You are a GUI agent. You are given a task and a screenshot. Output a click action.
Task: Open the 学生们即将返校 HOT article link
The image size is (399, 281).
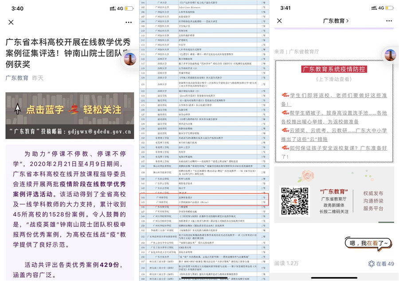point(334,100)
